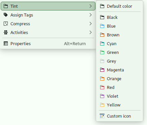Select the Red tint entry
This screenshot has width=147, height=125.
(120, 87)
